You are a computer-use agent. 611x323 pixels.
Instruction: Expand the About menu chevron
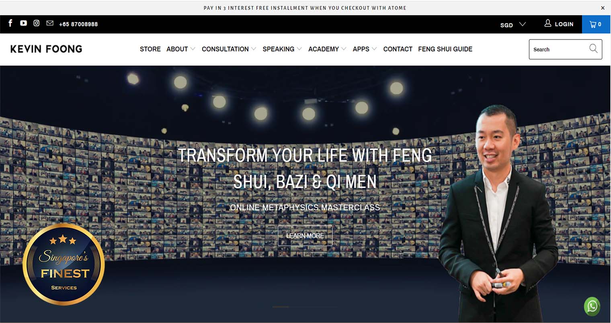pyautogui.click(x=193, y=49)
